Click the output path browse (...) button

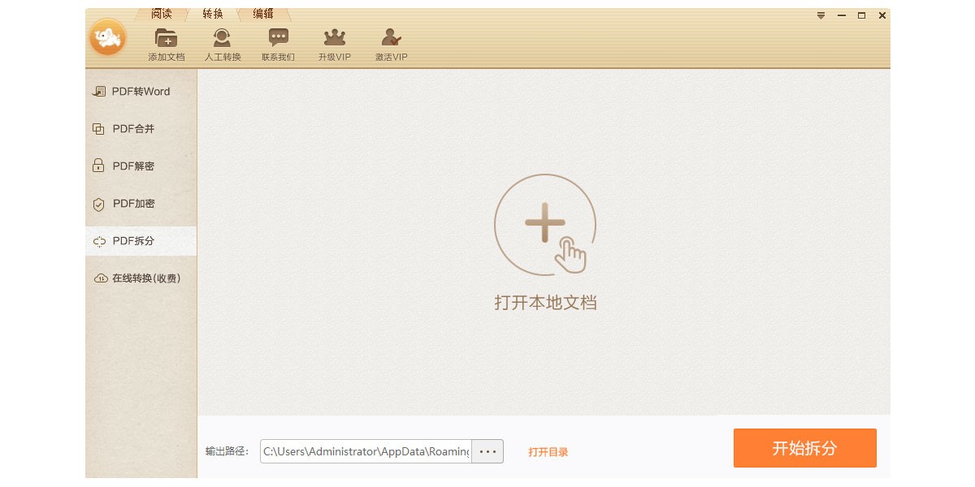pyautogui.click(x=487, y=451)
